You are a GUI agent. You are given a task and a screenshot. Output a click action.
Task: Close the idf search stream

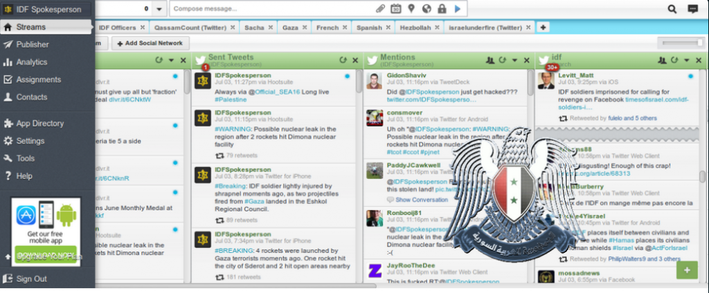pyautogui.click(x=699, y=60)
